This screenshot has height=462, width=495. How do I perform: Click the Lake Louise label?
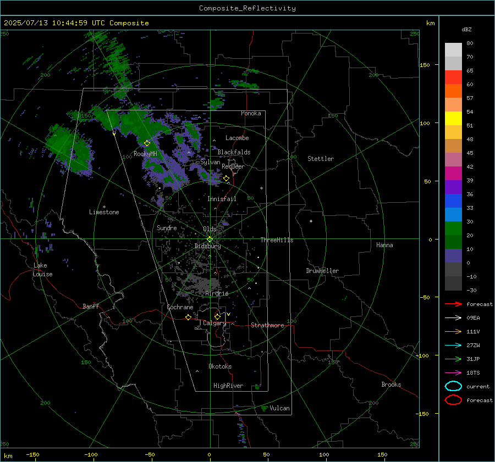coord(42,270)
